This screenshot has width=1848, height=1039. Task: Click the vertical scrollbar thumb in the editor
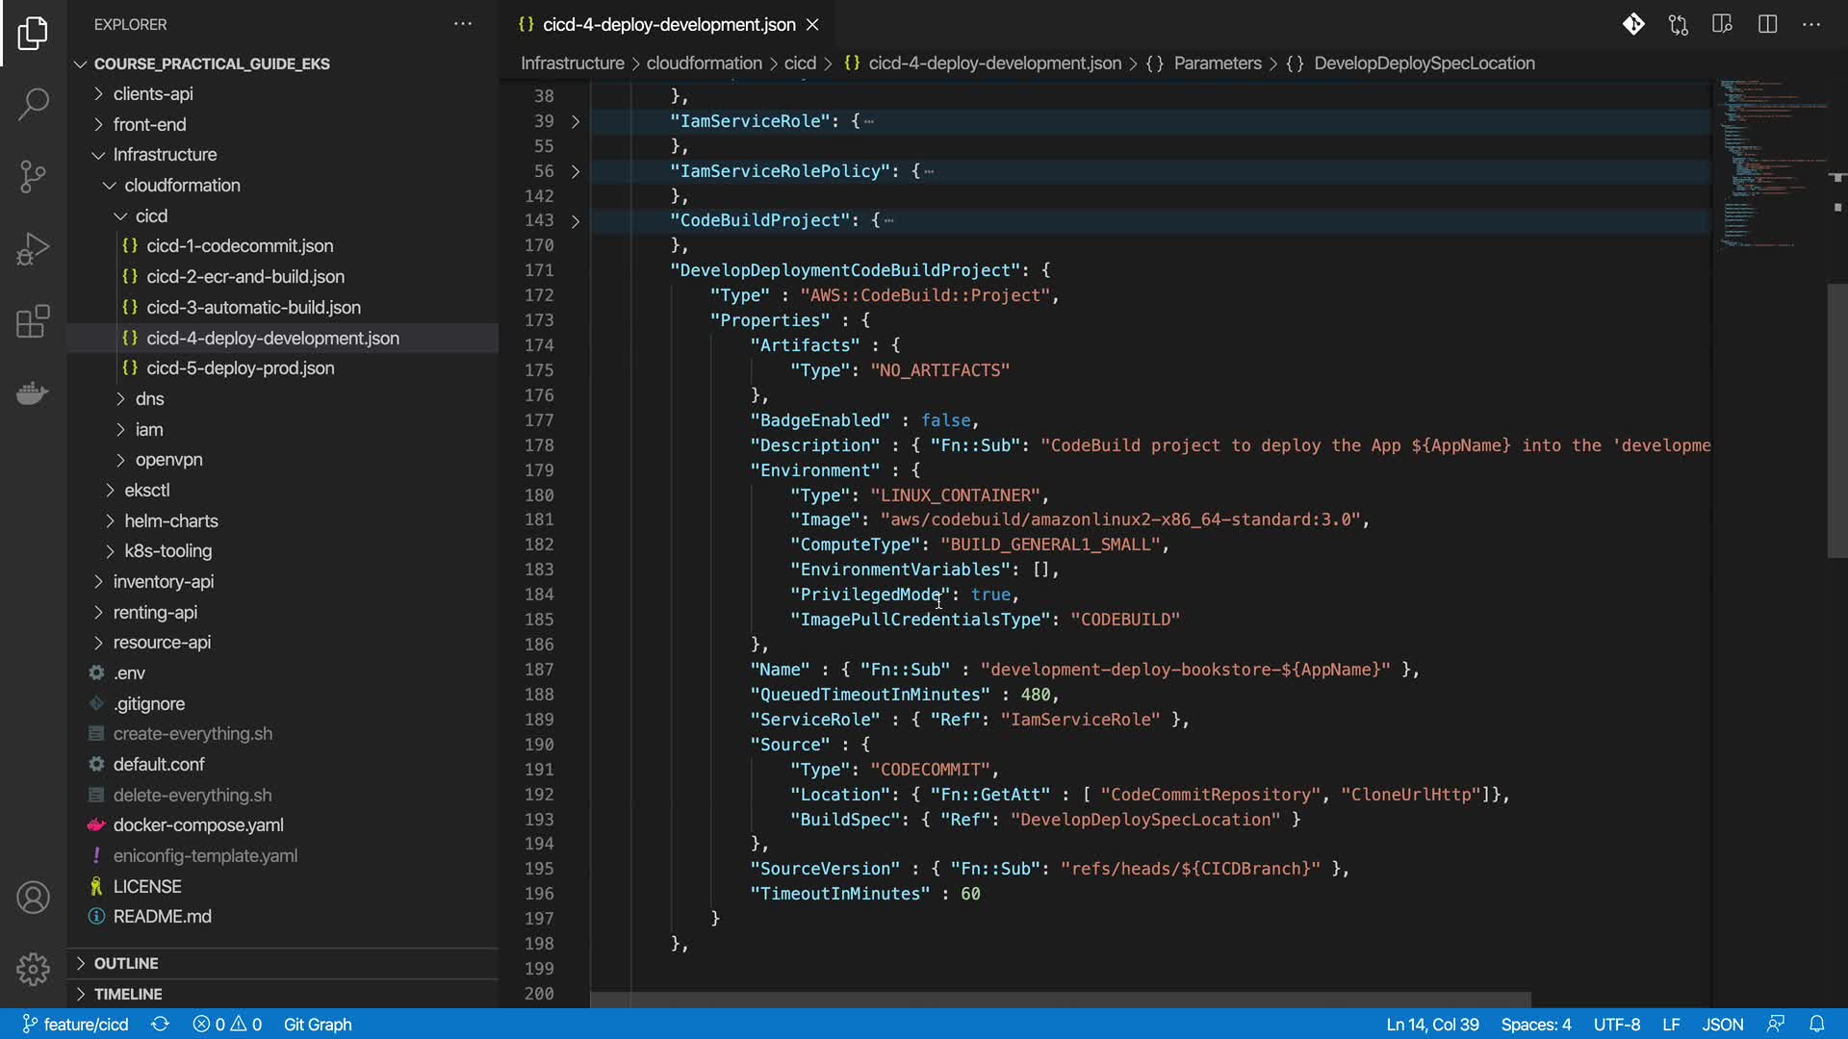pyautogui.click(x=1836, y=420)
